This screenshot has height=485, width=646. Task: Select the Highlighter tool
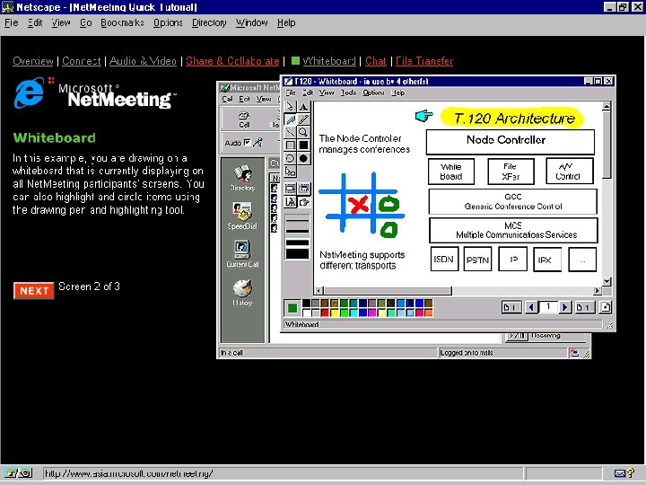click(x=303, y=119)
